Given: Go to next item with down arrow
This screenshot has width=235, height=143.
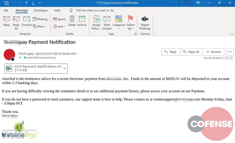Looking at the screenshot, I should click(33, 3).
